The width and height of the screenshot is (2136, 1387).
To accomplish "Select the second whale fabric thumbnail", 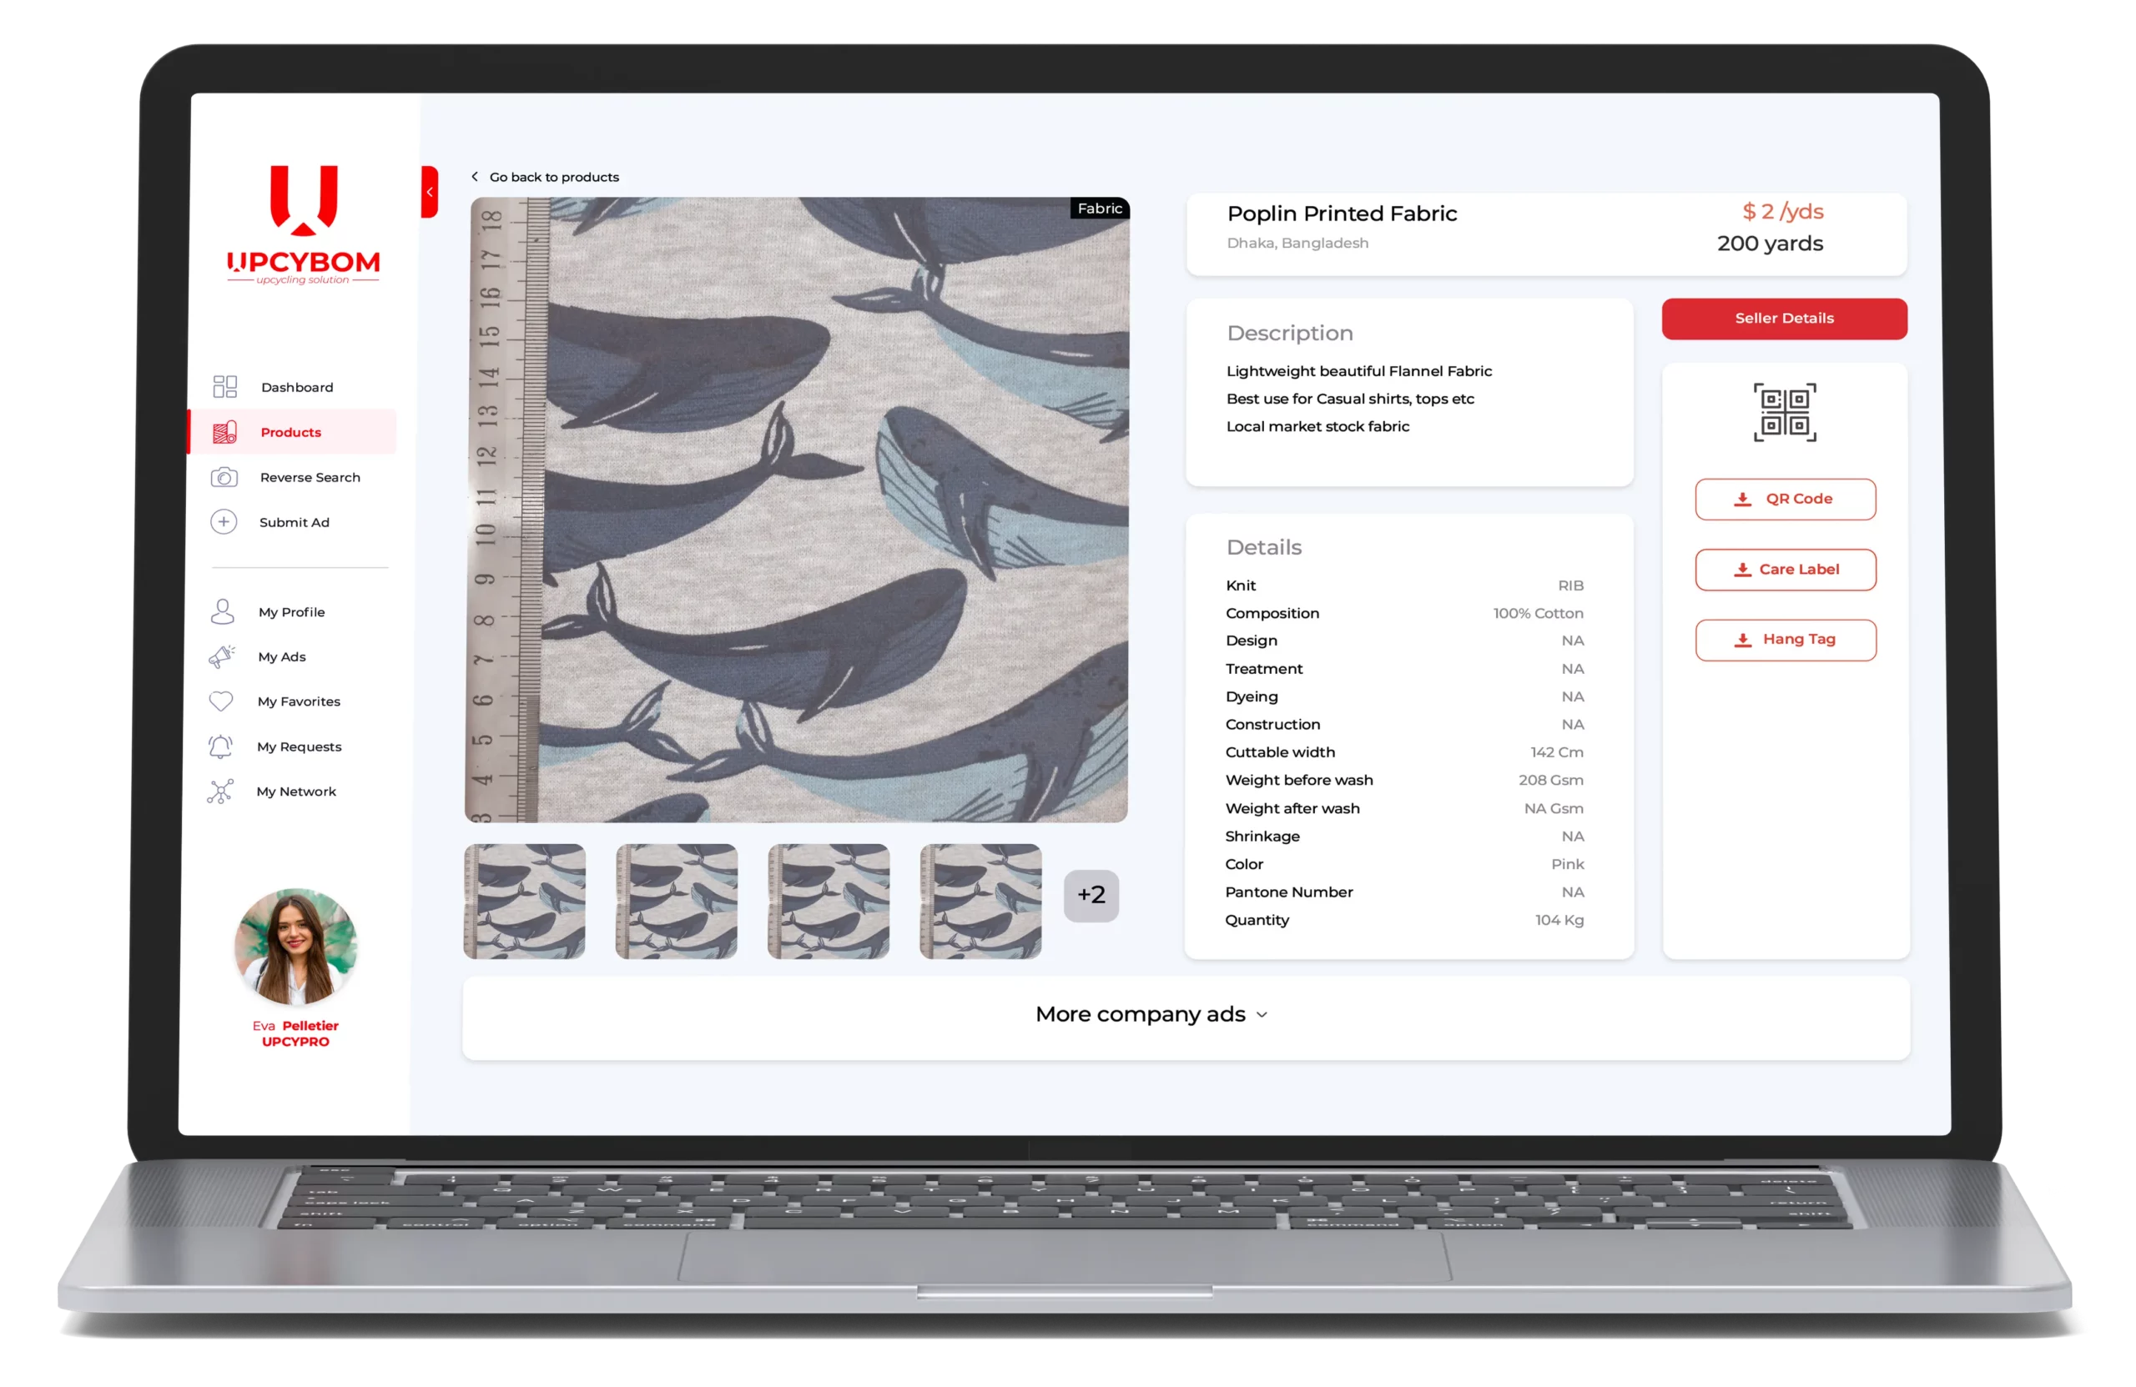I will pos(676,902).
